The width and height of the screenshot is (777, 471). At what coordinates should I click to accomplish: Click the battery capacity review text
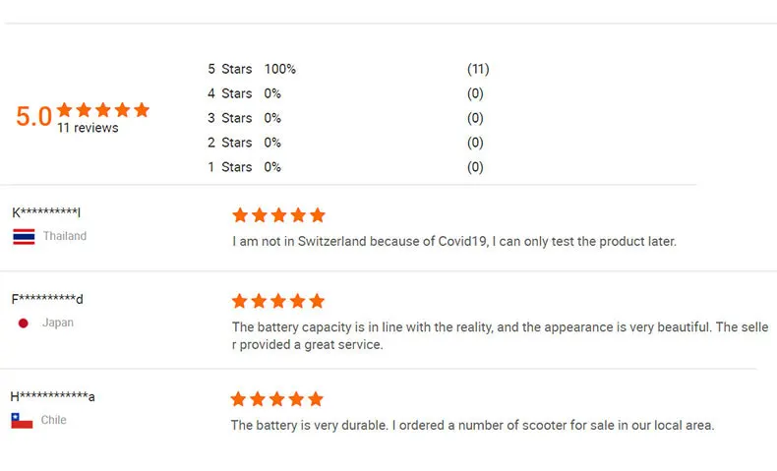point(499,327)
